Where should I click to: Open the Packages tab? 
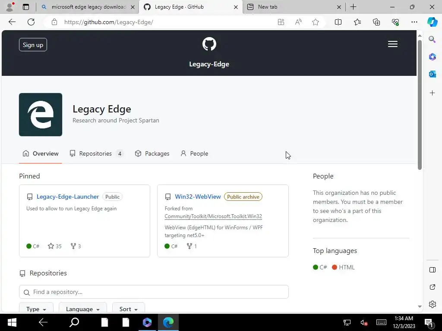click(152, 153)
